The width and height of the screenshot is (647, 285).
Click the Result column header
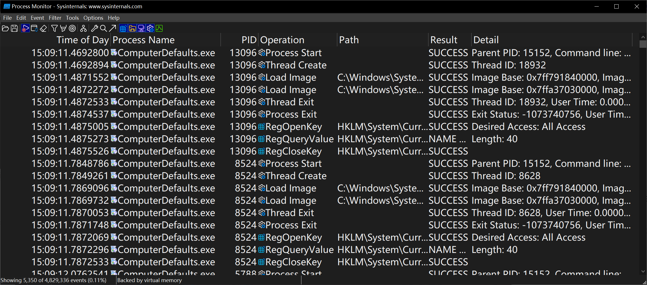click(450, 40)
